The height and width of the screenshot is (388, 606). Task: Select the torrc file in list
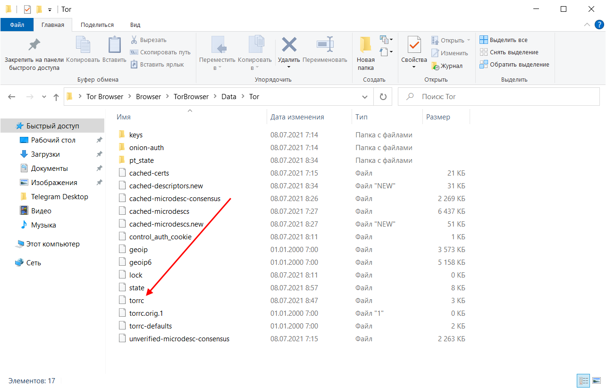(x=136, y=300)
